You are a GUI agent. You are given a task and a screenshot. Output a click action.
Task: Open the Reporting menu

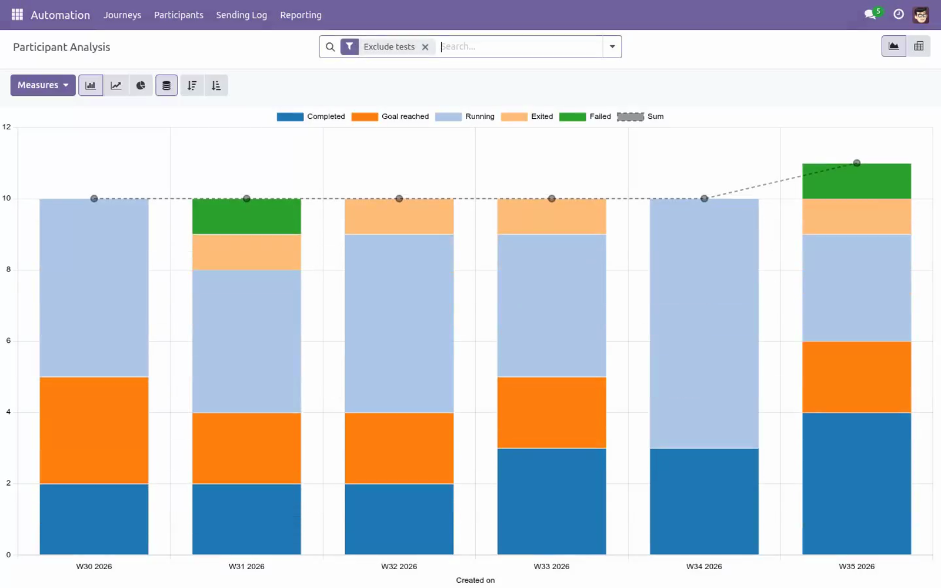click(301, 15)
